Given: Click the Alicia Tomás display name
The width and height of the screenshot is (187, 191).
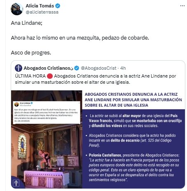Looking at the screenshot, I should click(x=40, y=6).
